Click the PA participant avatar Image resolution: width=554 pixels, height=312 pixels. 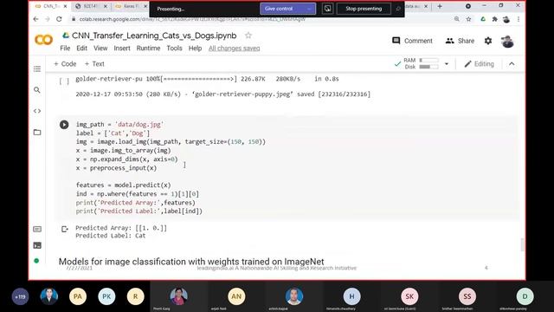(x=78, y=296)
